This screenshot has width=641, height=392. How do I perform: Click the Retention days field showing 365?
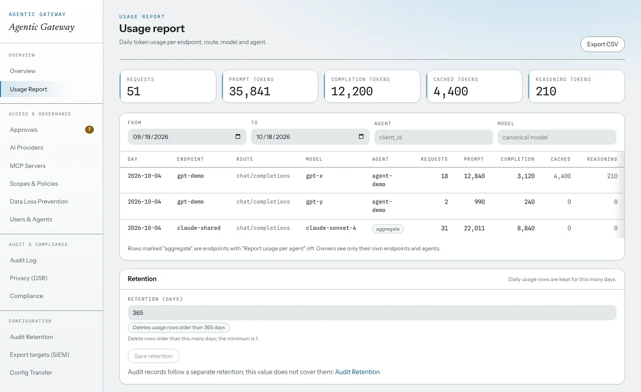[x=372, y=313]
